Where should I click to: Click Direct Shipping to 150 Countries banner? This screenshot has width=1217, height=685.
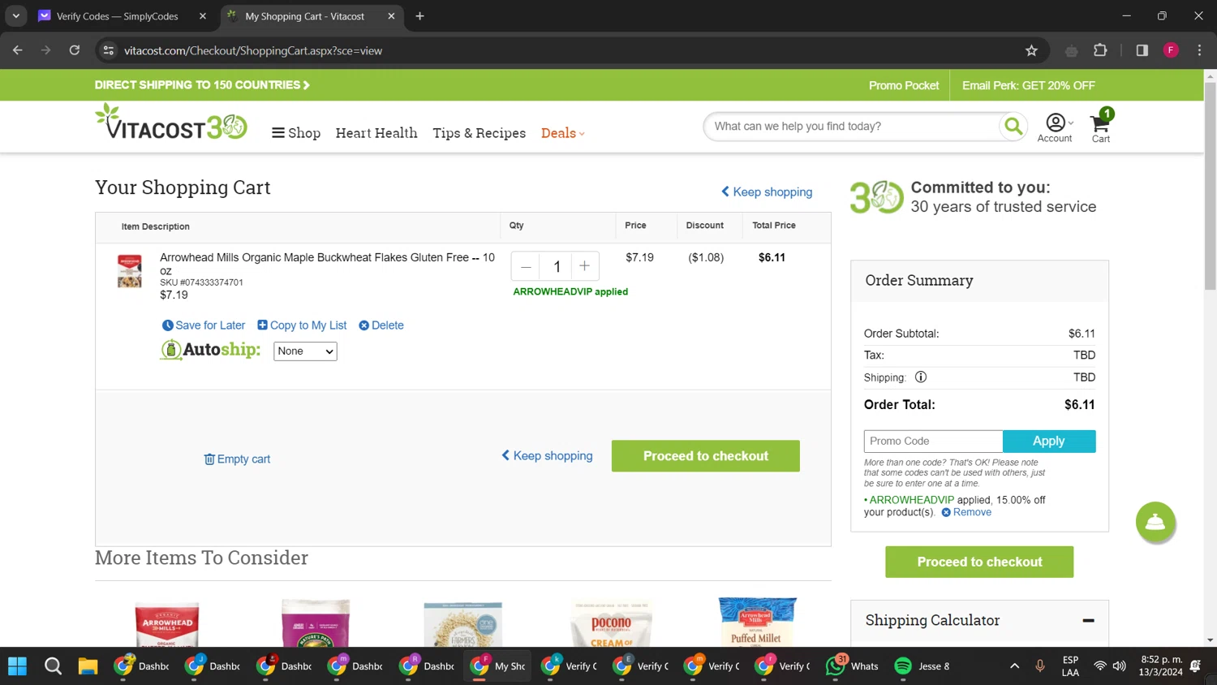202,85
